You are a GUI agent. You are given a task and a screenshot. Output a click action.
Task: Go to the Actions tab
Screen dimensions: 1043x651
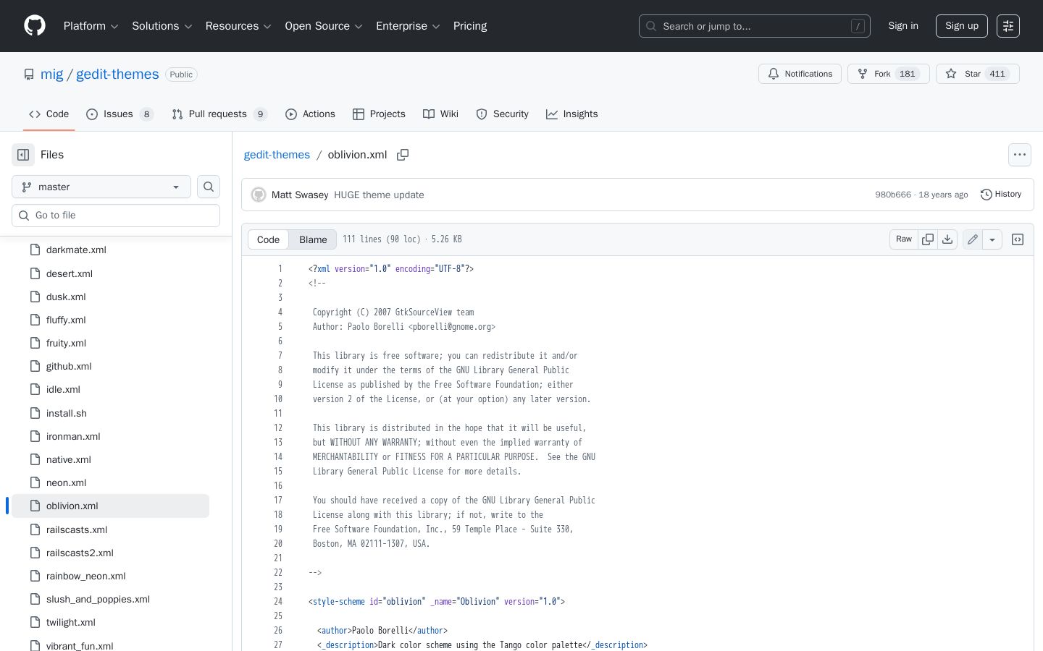(x=310, y=114)
